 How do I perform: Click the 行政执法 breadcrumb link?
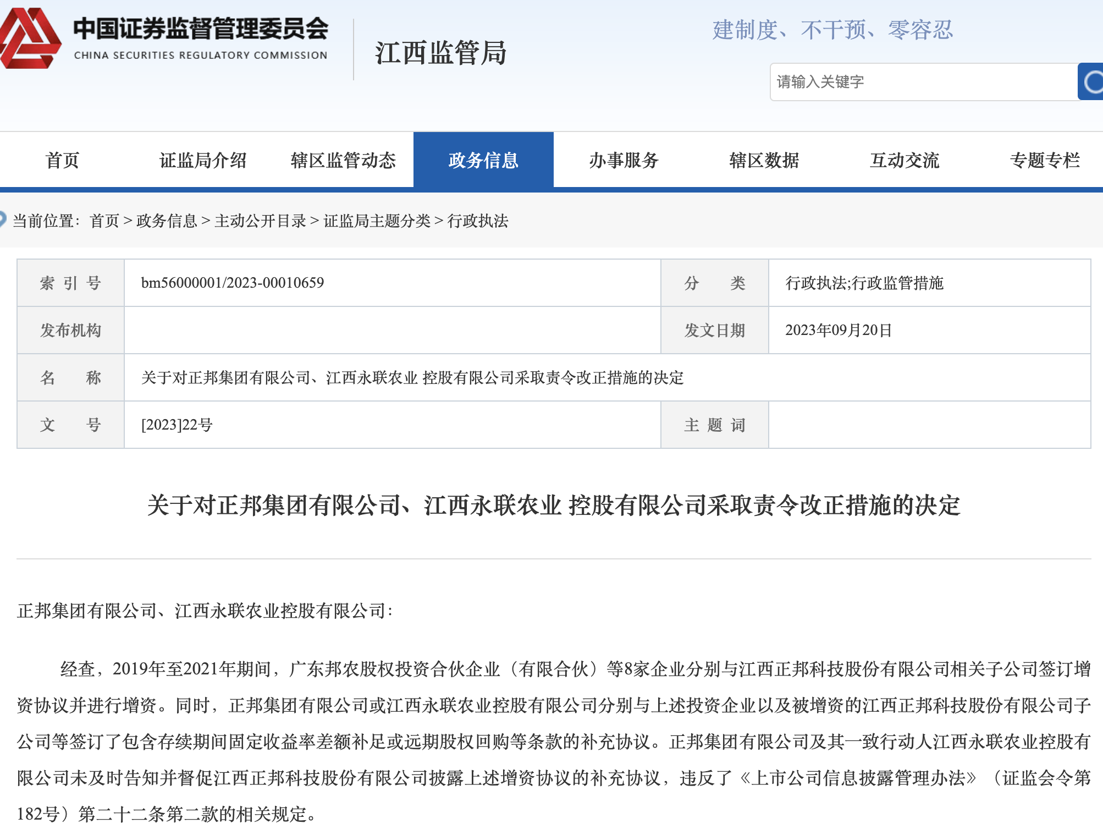click(478, 221)
